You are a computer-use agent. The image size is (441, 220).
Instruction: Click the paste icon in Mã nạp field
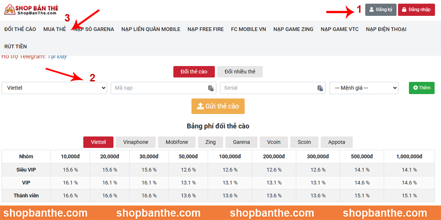point(211,88)
